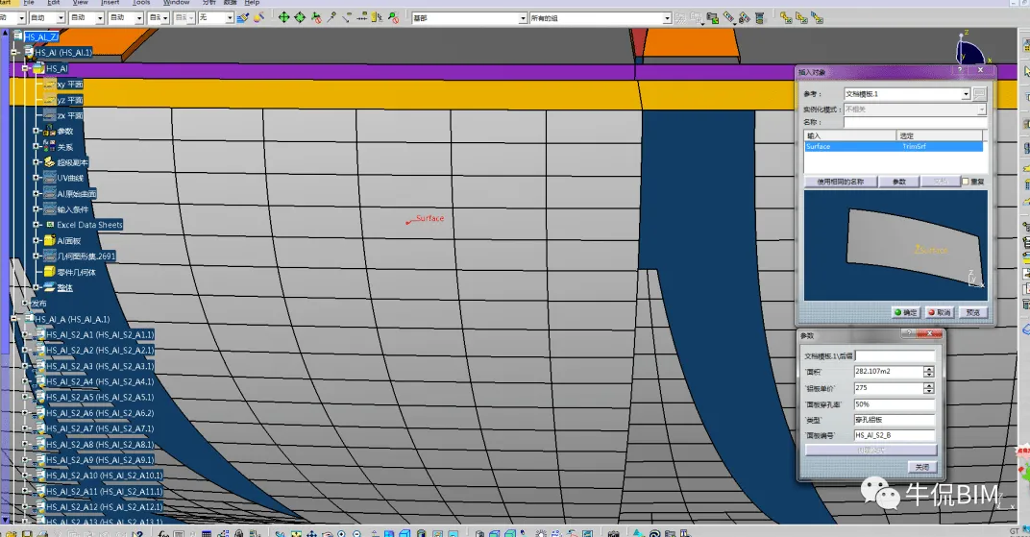Toggle the 重复 checkbox
1030x537 pixels.
click(x=966, y=182)
